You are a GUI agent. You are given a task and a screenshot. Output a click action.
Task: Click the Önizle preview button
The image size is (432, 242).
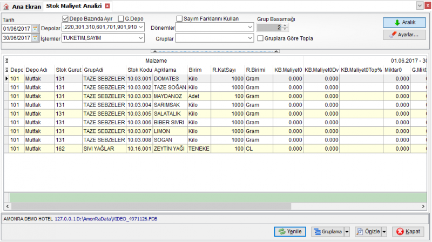tap(369, 232)
